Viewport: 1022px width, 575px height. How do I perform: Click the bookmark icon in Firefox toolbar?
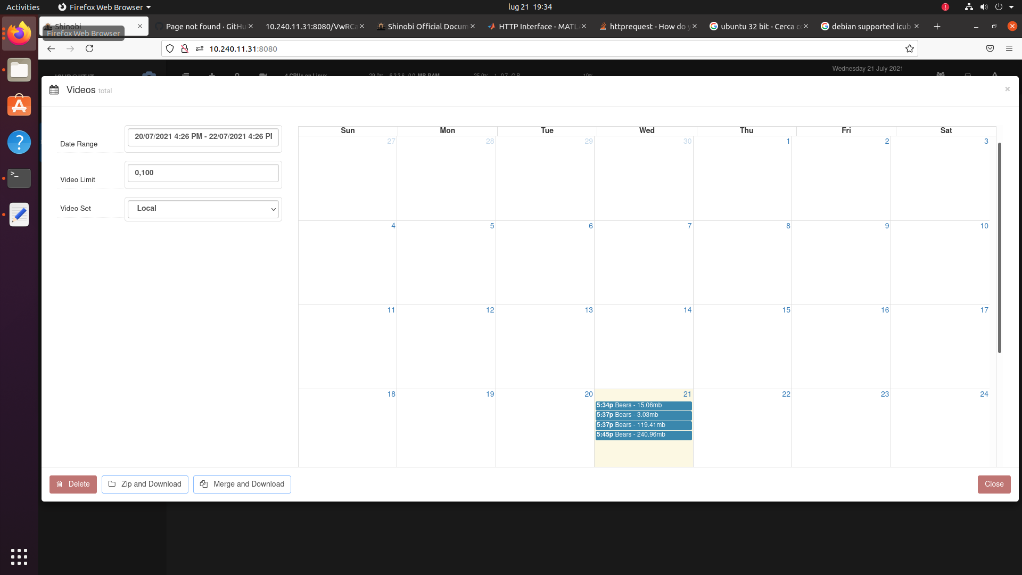[x=910, y=48]
